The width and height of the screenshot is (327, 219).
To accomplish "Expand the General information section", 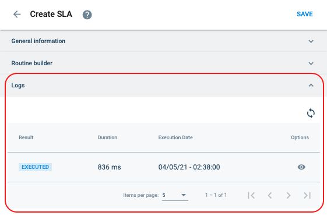I will (163, 41).
